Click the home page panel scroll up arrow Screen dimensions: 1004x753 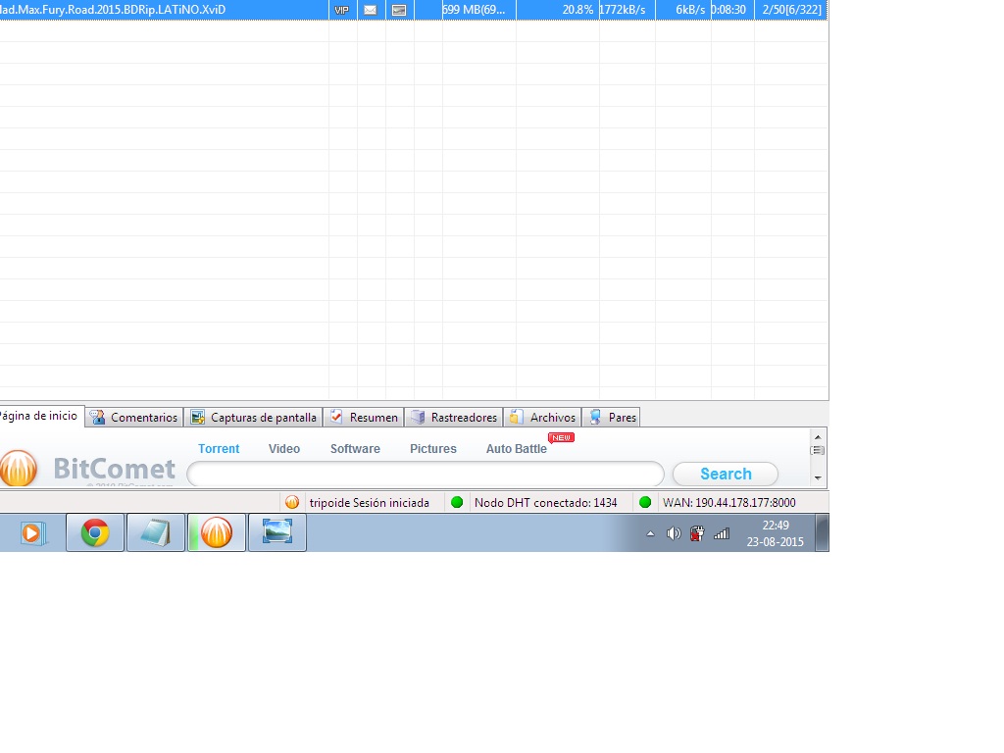coord(818,436)
